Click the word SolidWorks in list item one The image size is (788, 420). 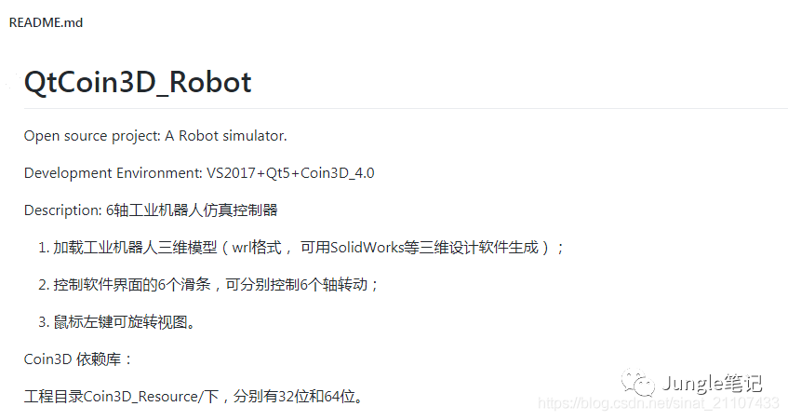click(x=367, y=248)
